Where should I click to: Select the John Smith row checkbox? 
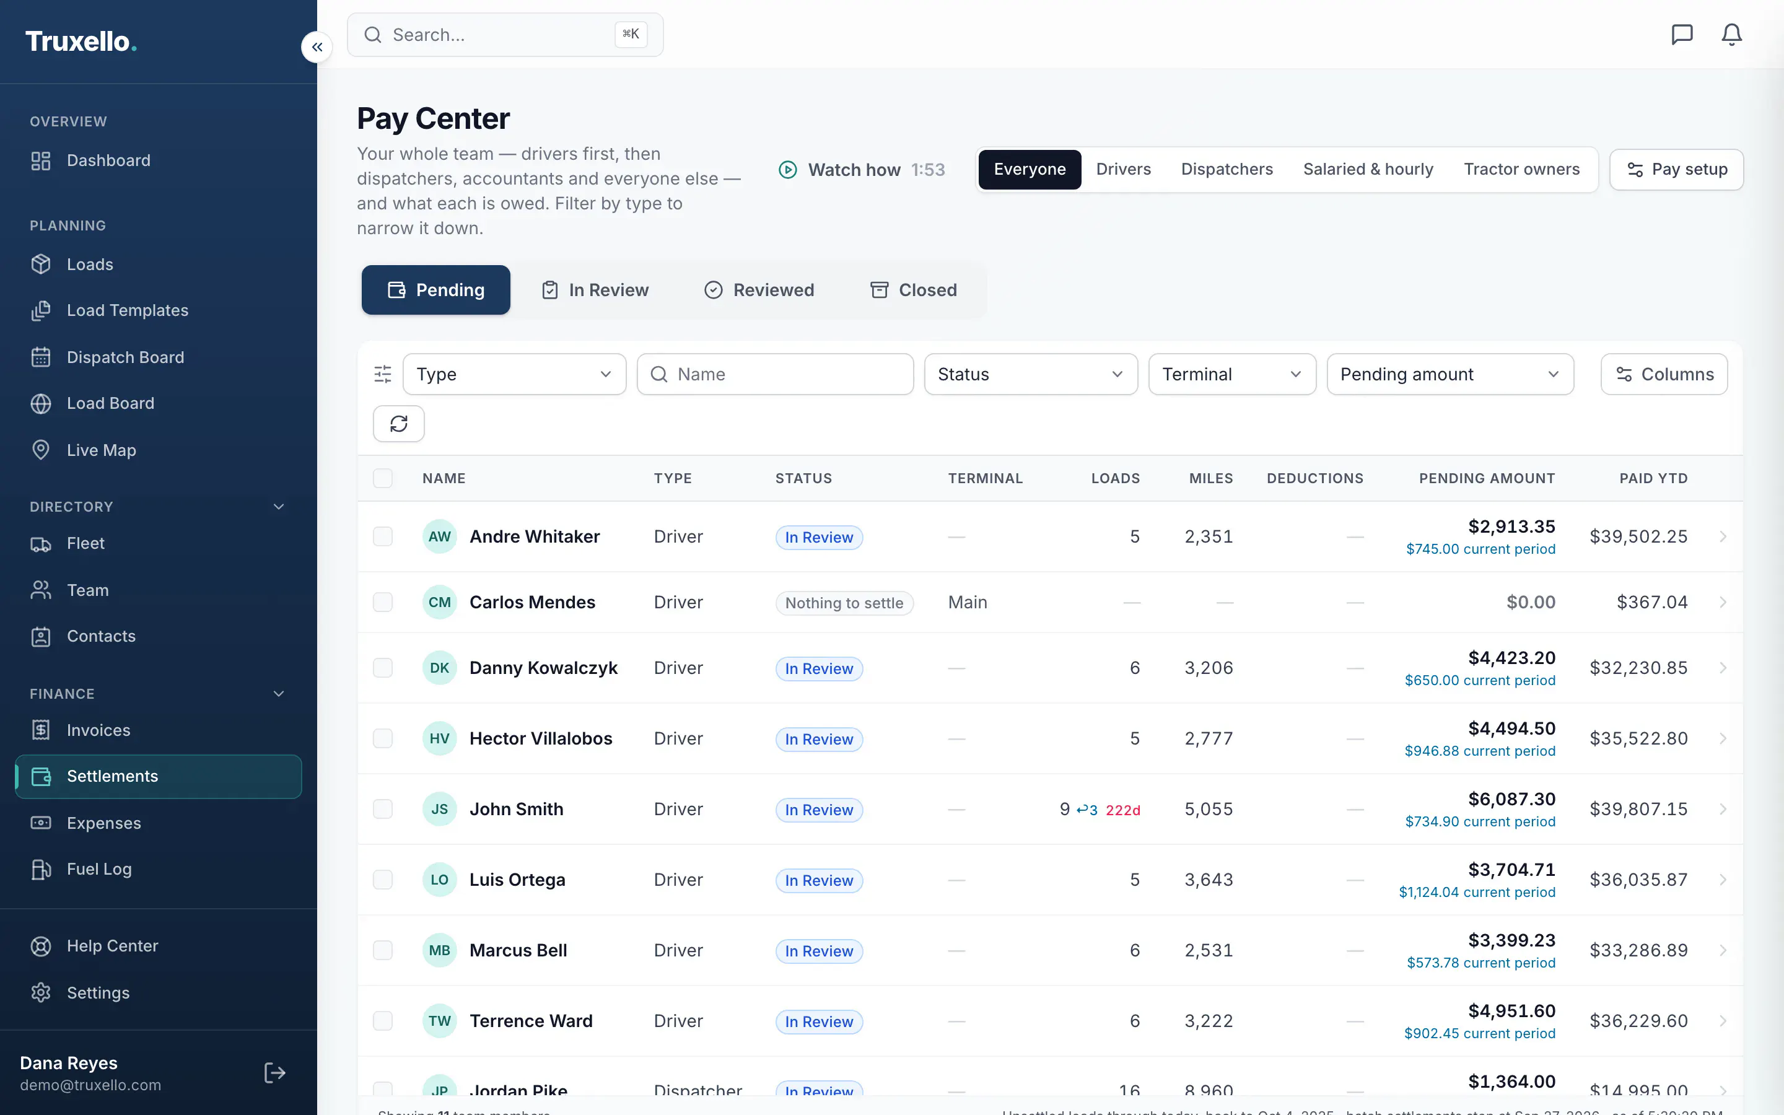click(383, 810)
